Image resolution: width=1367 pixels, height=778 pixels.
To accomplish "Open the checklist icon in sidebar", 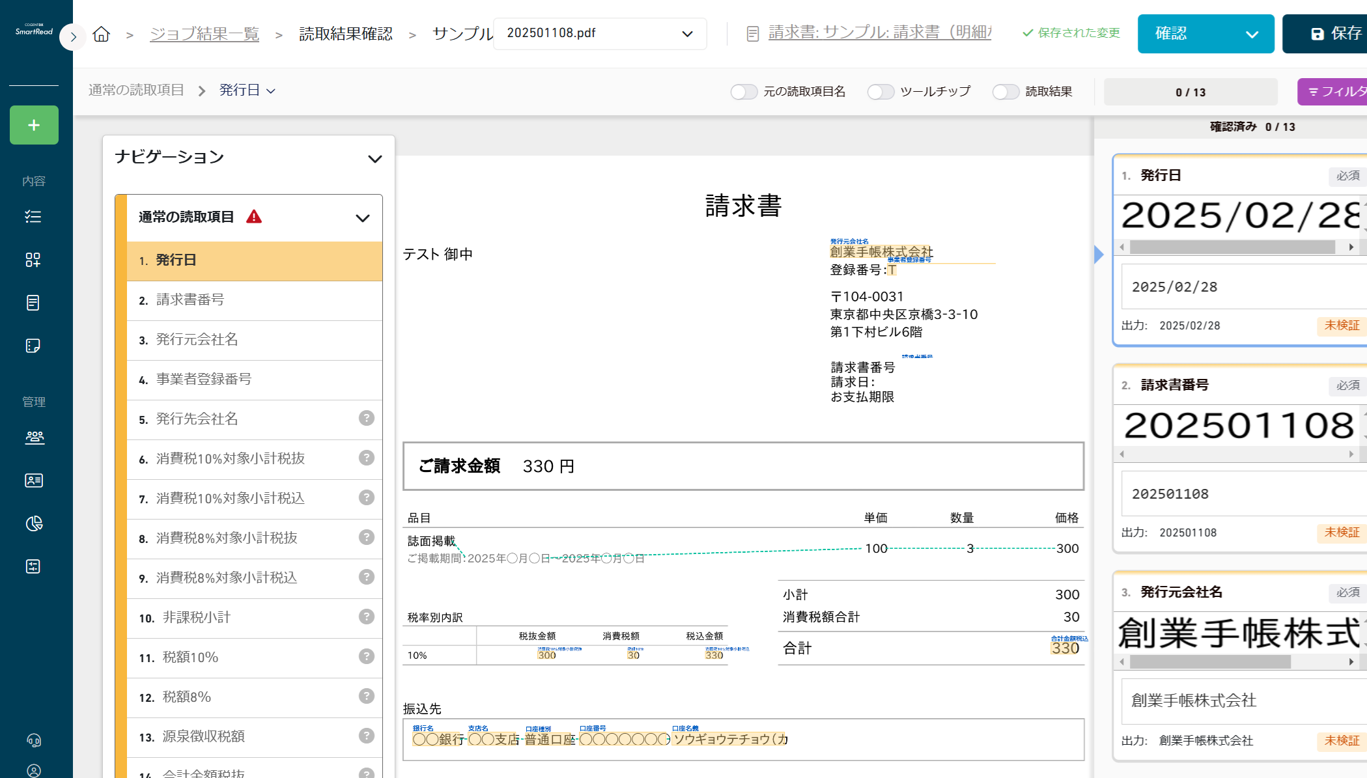I will point(33,217).
